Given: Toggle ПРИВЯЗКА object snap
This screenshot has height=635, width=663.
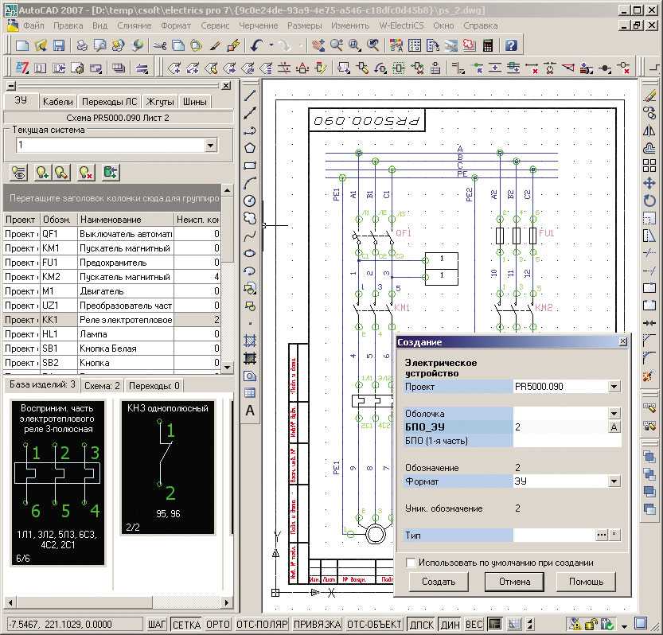Looking at the screenshot, I should (317, 624).
